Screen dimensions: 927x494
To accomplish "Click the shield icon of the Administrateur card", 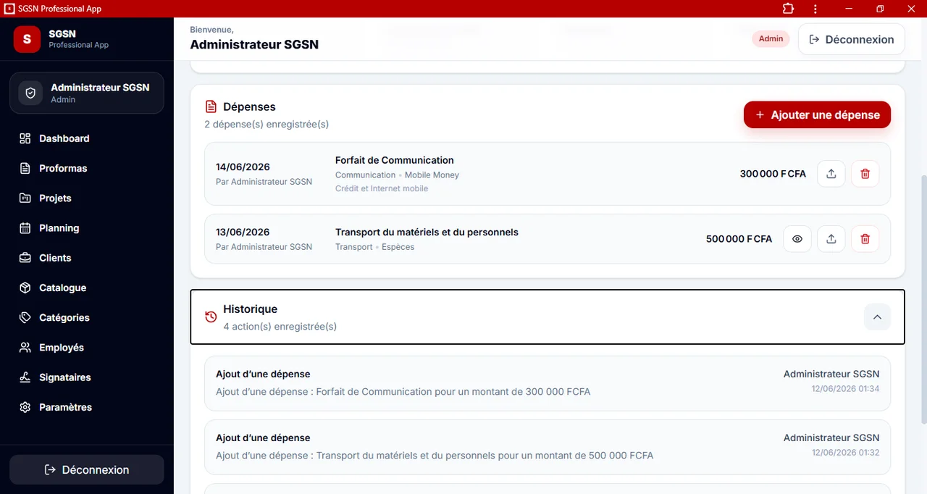I will (30, 93).
